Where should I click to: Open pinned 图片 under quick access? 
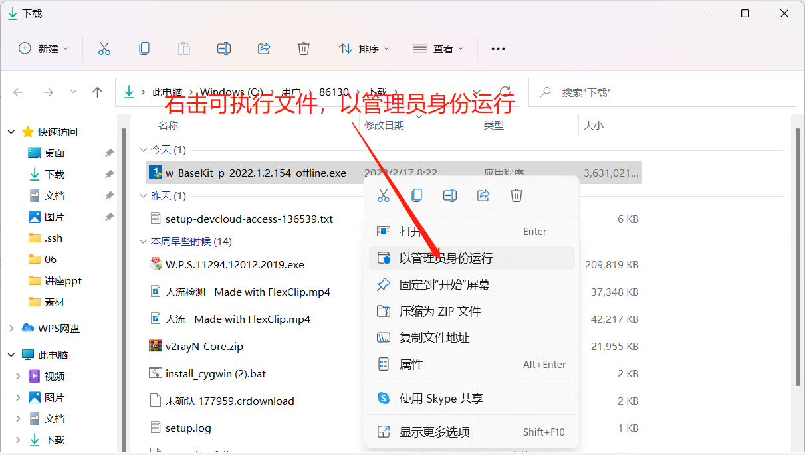point(55,217)
